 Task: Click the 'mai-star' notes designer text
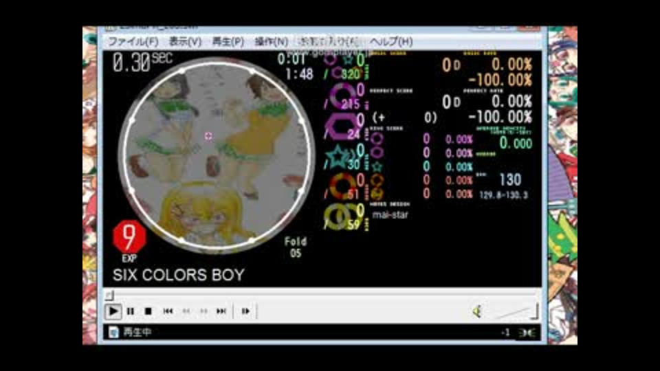390,215
